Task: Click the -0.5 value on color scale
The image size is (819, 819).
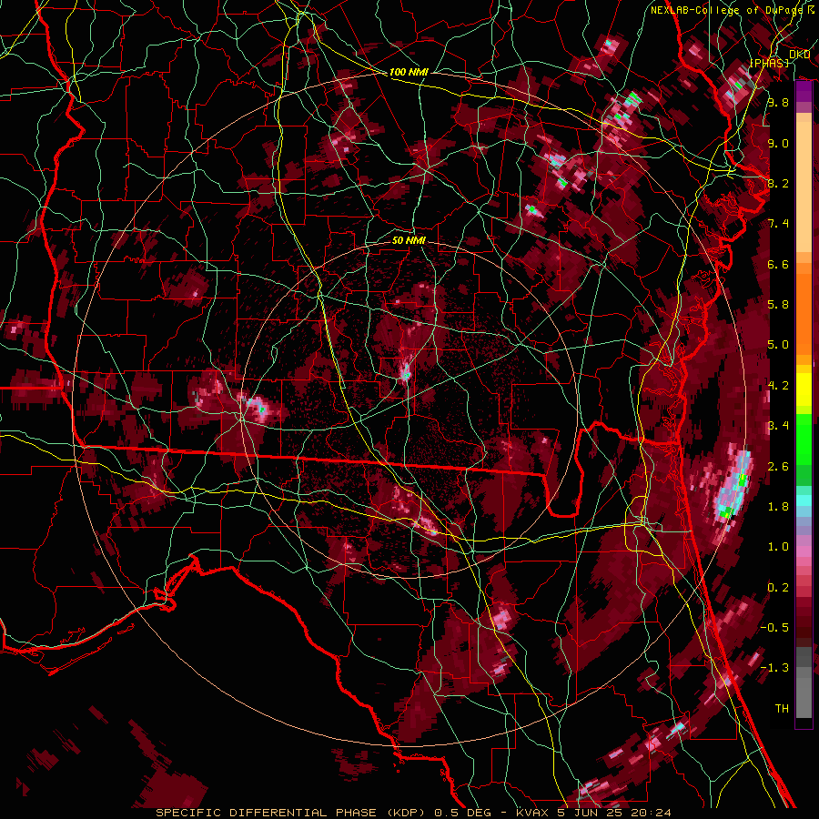Action: click(774, 628)
